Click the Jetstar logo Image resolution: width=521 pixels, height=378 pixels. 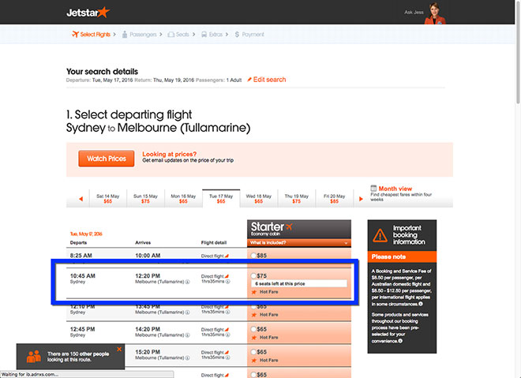88,13
